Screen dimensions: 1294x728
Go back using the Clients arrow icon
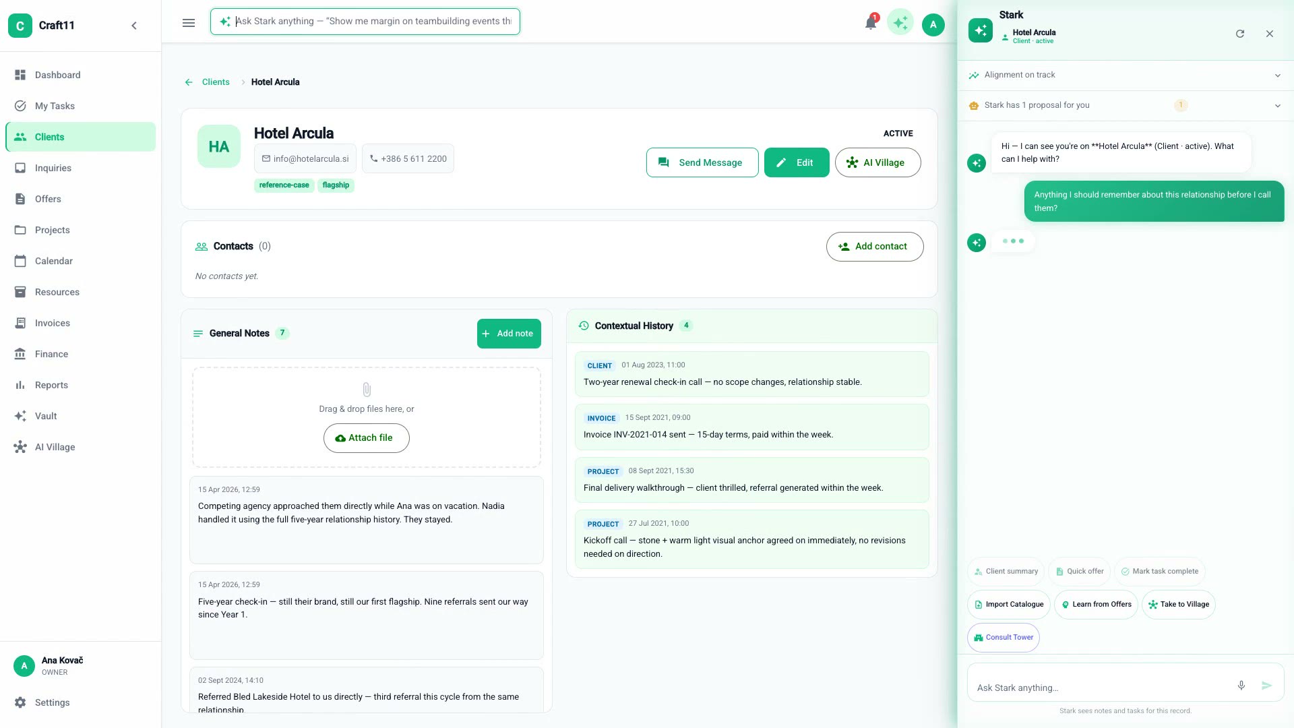click(x=189, y=82)
